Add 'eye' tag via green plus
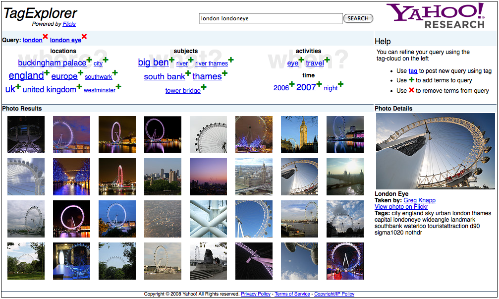This screenshot has width=499, height=299. coord(301,60)
